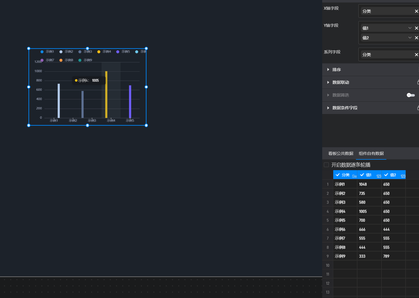Enable the 数据筛选 toggle switch
The image size is (419, 298).
411,95
